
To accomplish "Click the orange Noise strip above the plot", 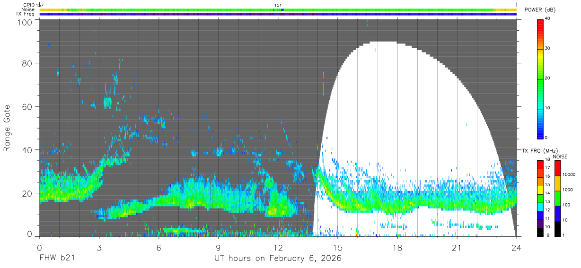I will click(x=278, y=9).
